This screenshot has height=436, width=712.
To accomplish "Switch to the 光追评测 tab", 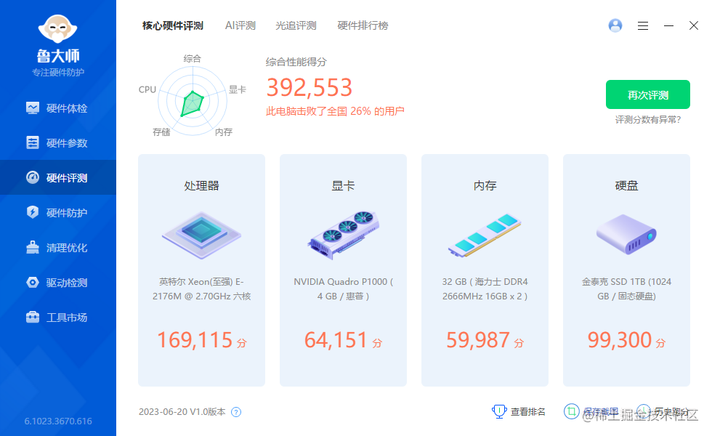I will click(296, 26).
